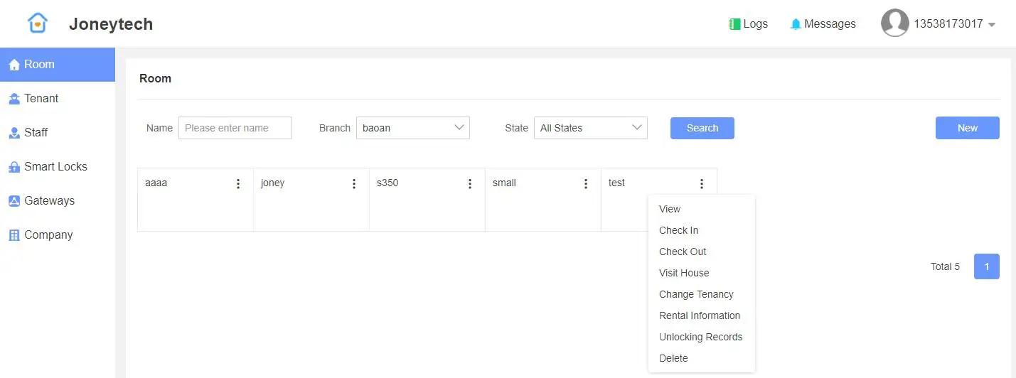
Task: Go to page 1 in pagination
Action: tap(986, 266)
